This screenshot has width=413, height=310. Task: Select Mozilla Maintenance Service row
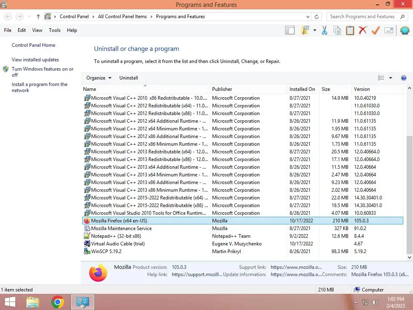pos(242,228)
